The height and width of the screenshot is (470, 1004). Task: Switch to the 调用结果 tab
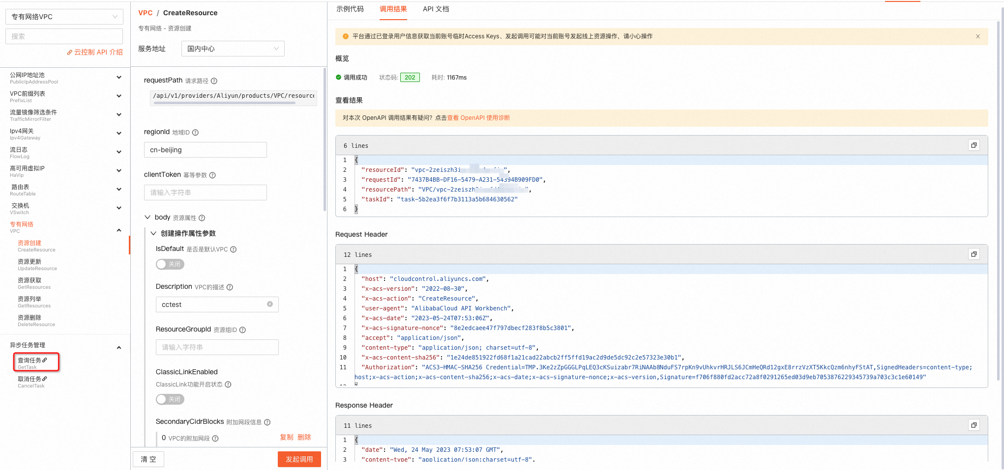[x=393, y=9]
